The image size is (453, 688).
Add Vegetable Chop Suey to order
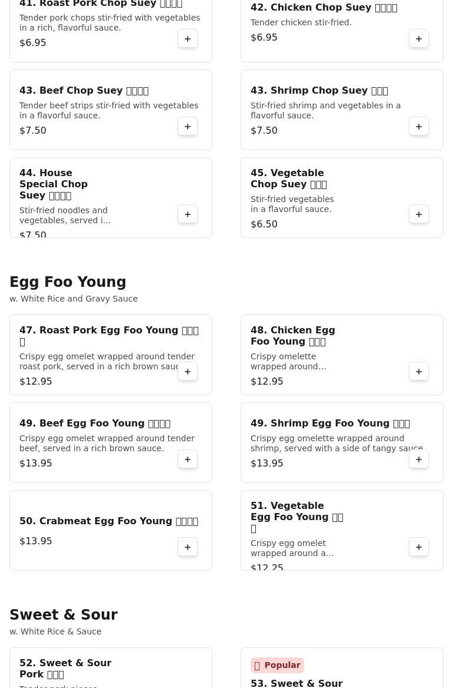coord(419,214)
